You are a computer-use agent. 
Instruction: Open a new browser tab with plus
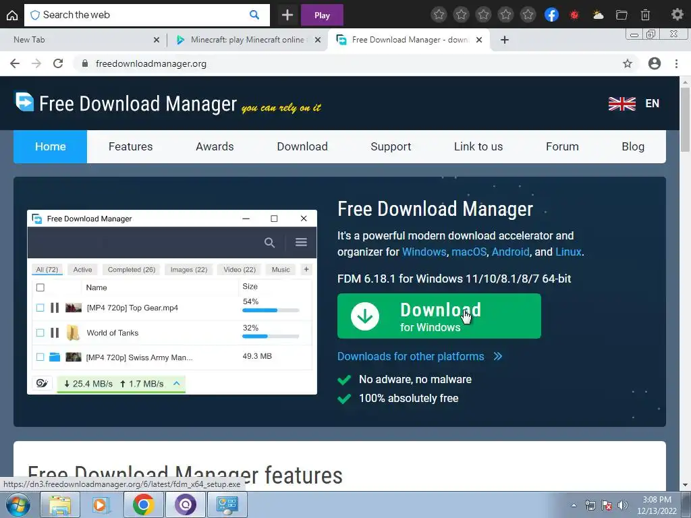point(505,40)
